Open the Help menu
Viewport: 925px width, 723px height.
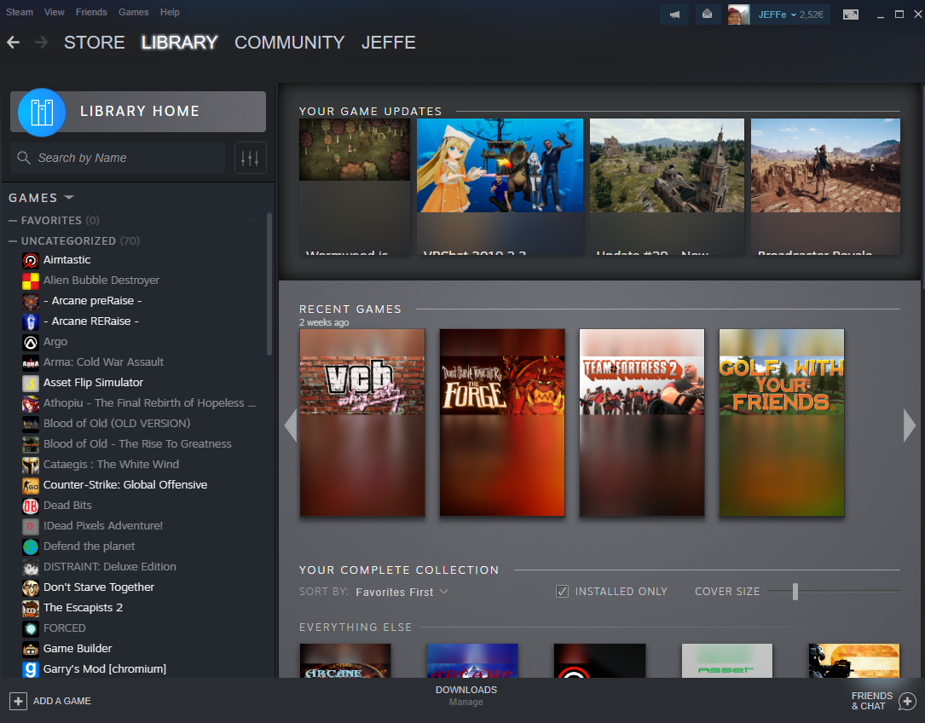pyautogui.click(x=170, y=12)
